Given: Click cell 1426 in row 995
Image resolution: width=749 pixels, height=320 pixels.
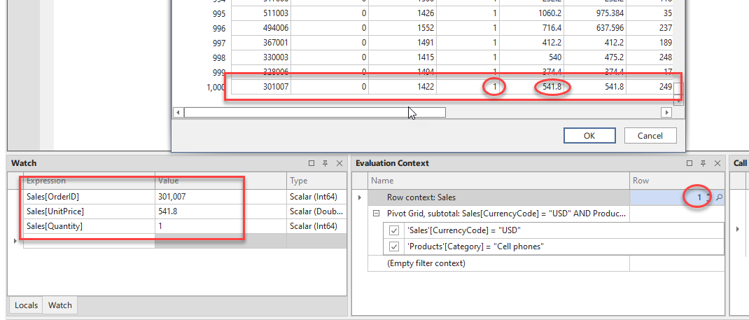Looking at the screenshot, I should [402, 13].
